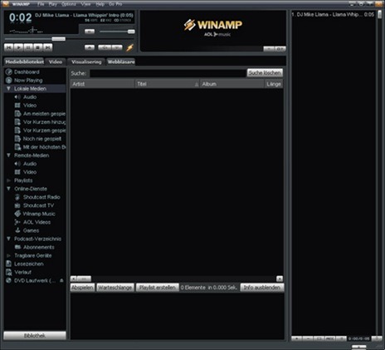Viewport: 385px width, 350px height.
Task: Click the song seek bar handle
Action: click(58, 39)
